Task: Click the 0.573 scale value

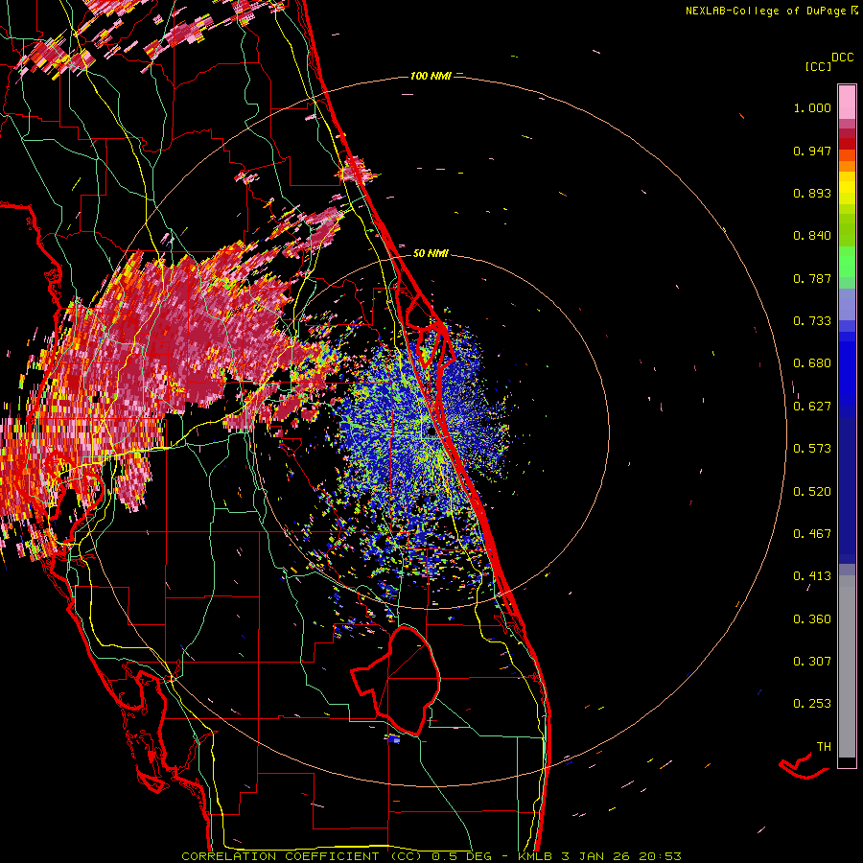Action: click(812, 449)
